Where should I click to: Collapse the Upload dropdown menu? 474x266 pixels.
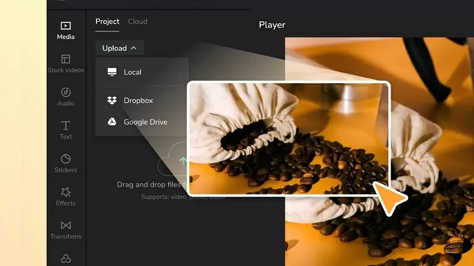pos(119,48)
